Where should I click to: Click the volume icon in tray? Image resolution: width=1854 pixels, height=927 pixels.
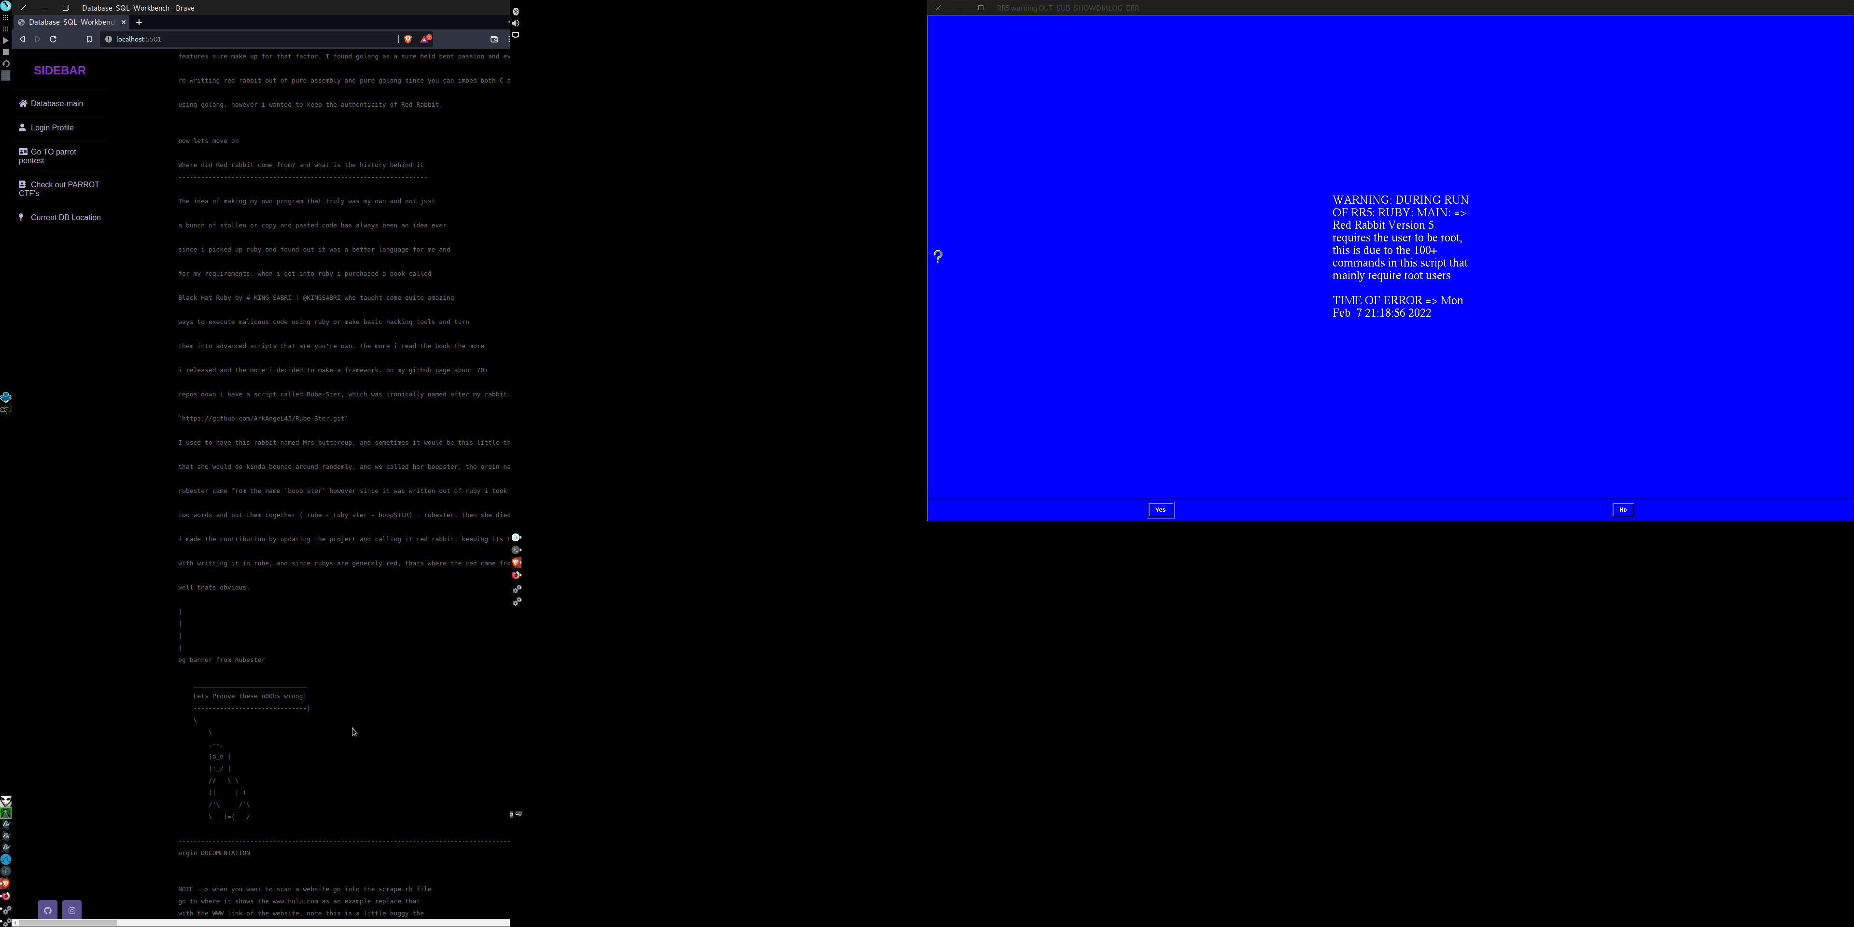[x=516, y=23]
